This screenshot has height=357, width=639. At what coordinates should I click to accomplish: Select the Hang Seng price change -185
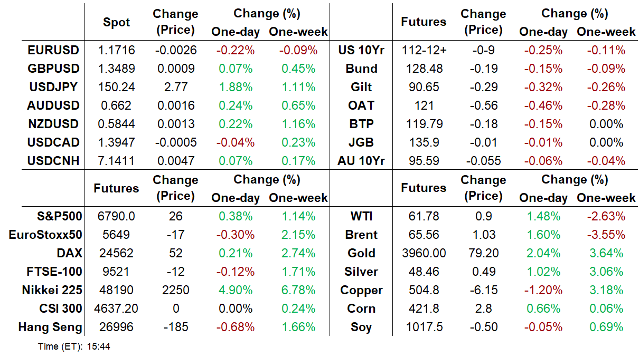pyautogui.click(x=176, y=327)
